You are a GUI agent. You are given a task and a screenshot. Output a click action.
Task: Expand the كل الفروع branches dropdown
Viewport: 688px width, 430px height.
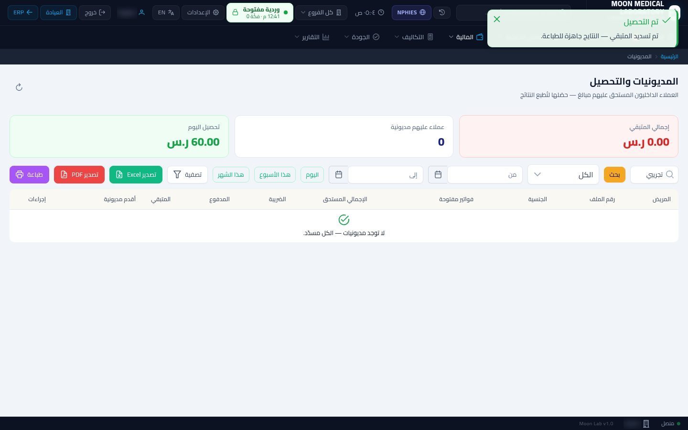(321, 12)
